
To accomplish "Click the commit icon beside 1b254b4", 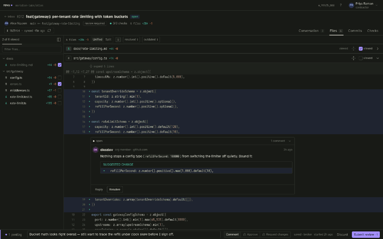I will coord(7,31).
